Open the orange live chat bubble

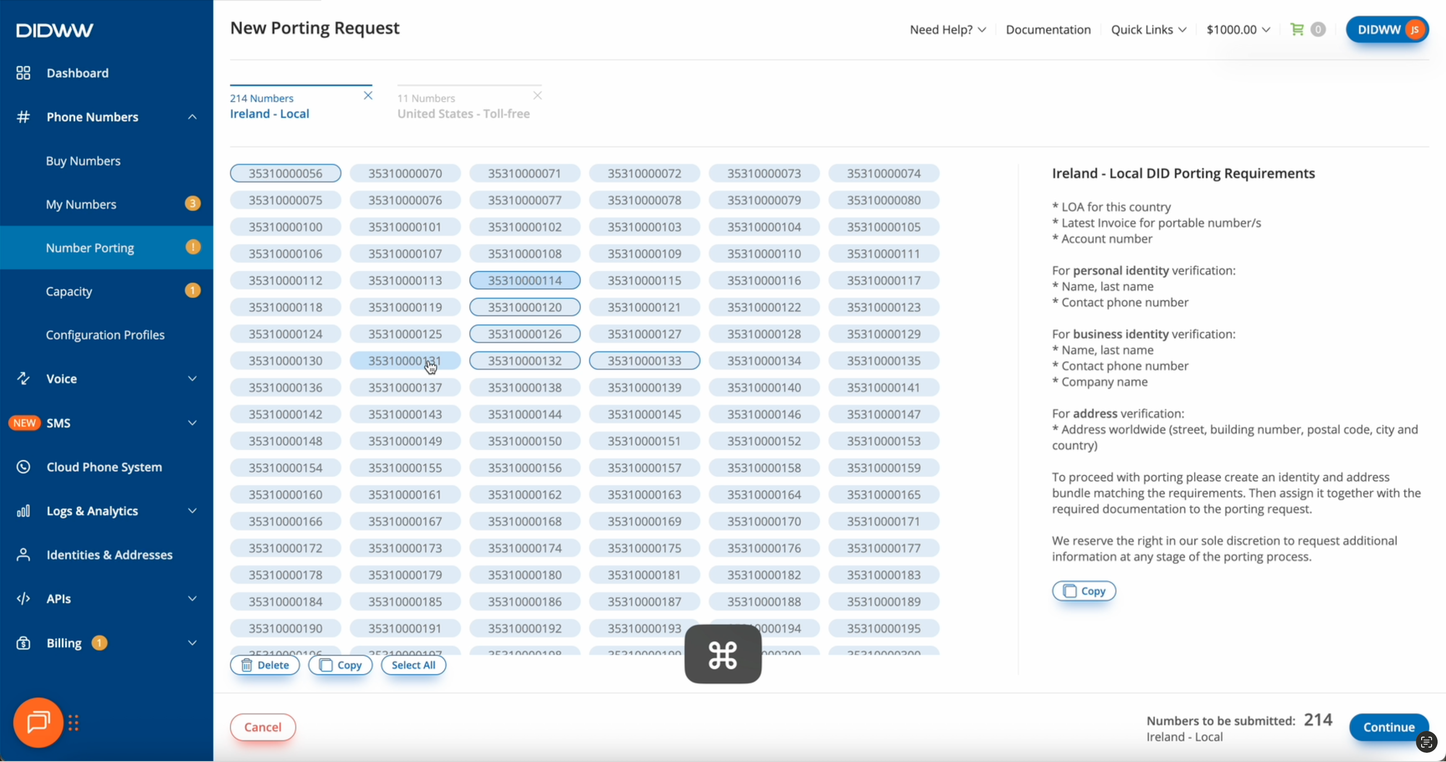[x=38, y=722]
